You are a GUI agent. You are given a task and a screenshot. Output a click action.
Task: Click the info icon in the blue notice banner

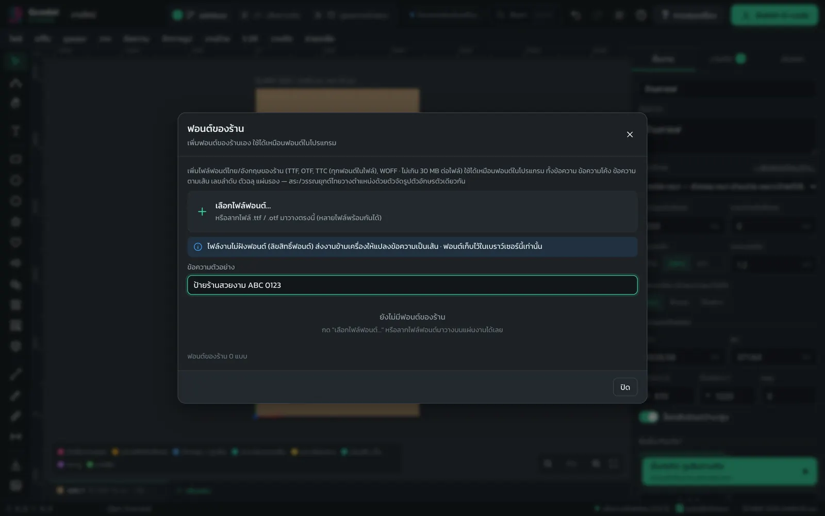[197, 247]
